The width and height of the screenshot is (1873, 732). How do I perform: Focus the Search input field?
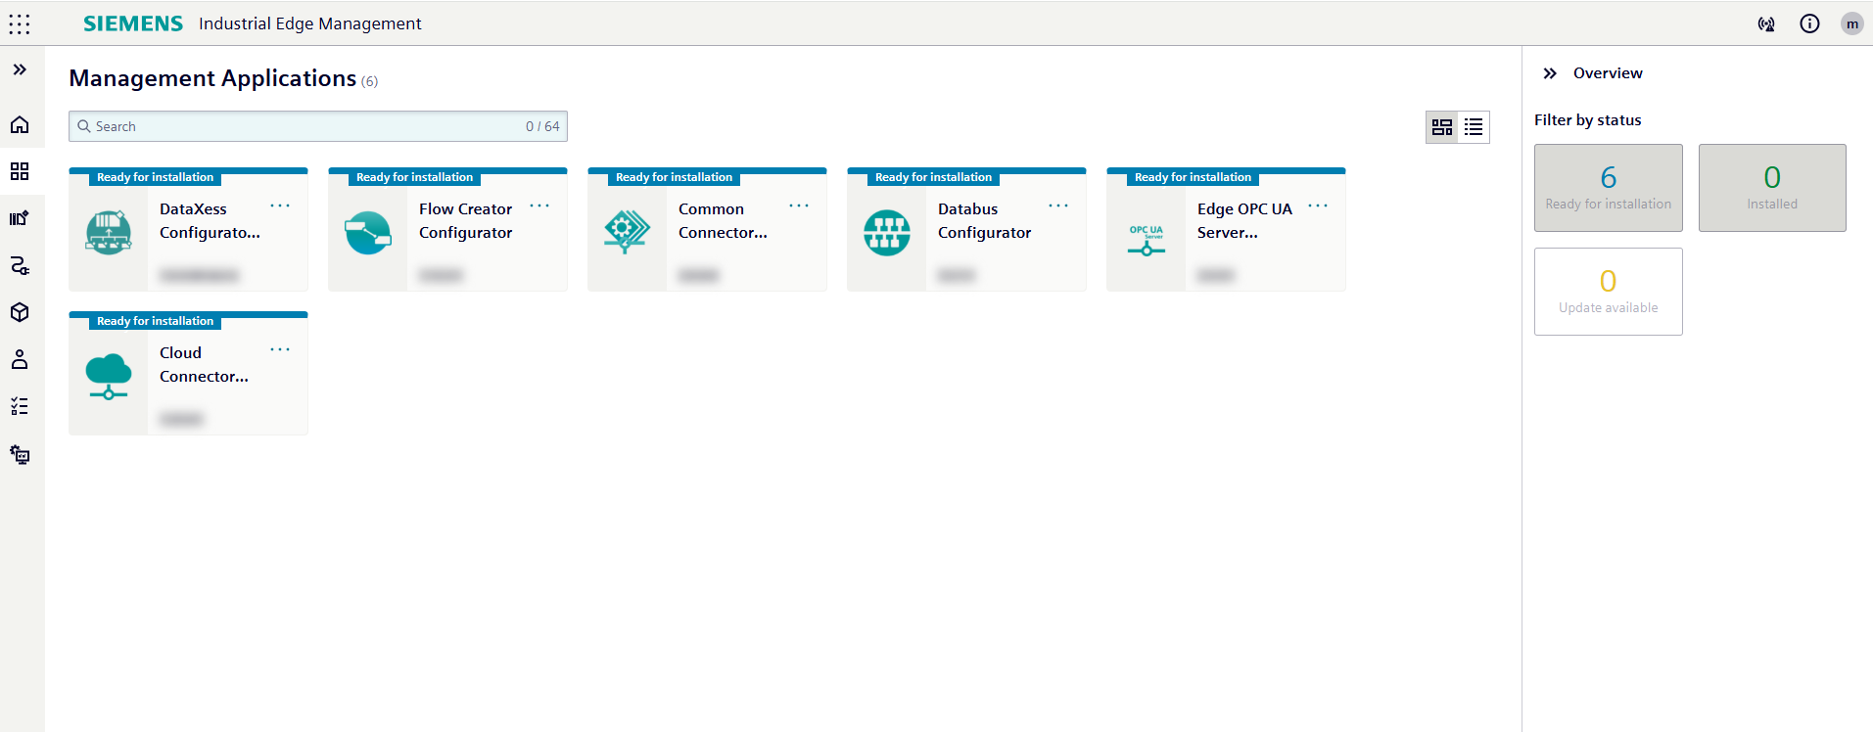(x=318, y=126)
